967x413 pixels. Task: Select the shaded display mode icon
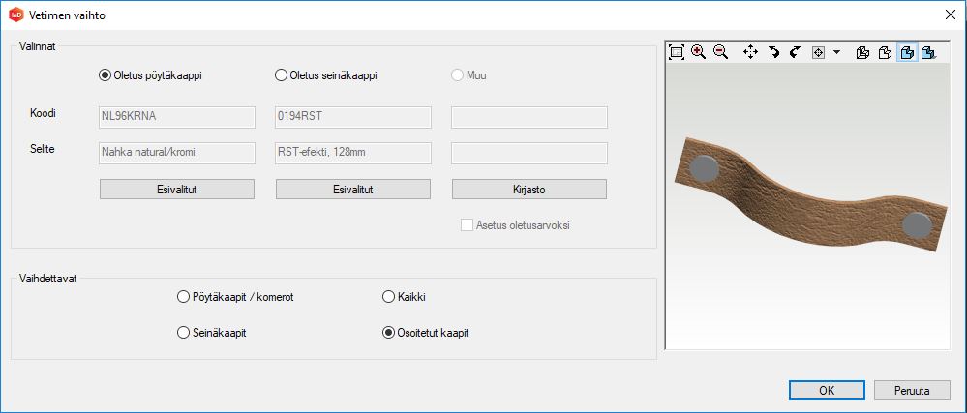tap(907, 52)
